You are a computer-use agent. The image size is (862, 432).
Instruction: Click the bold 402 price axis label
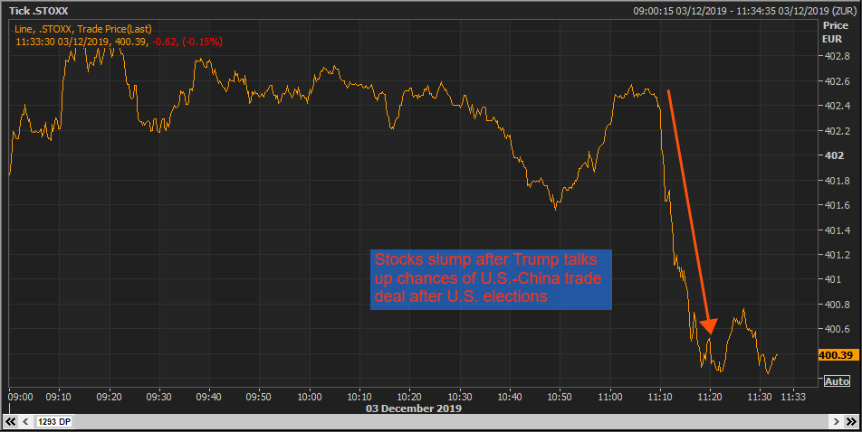pyautogui.click(x=833, y=155)
